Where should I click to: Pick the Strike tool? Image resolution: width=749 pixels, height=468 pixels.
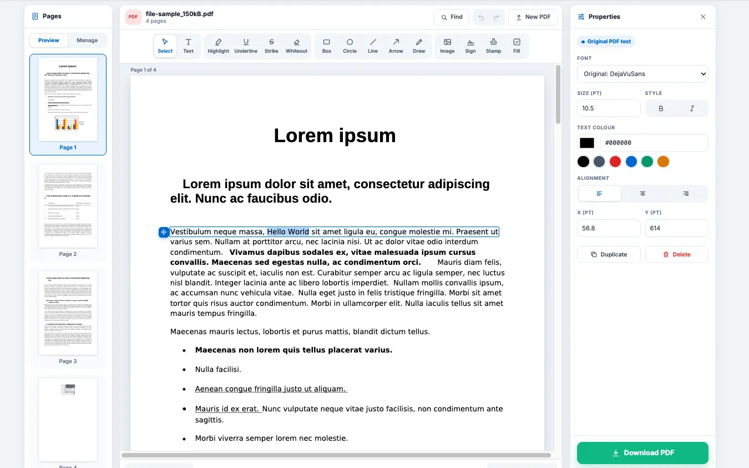pos(271,46)
